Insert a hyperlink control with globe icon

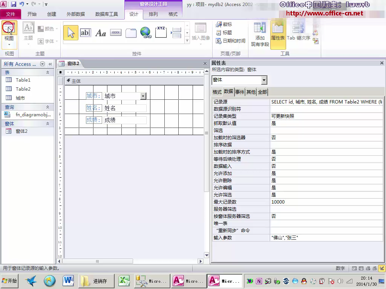click(146, 33)
